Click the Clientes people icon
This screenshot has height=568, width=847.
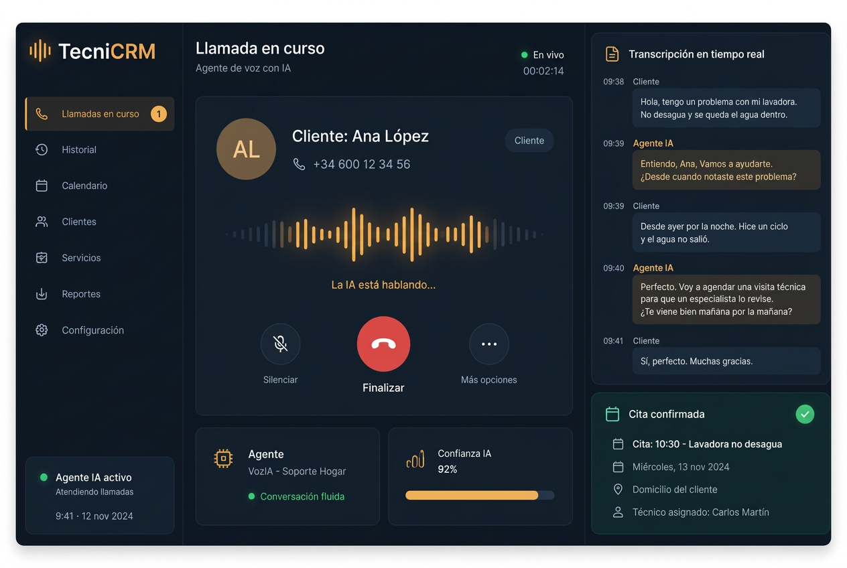point(42,222)
